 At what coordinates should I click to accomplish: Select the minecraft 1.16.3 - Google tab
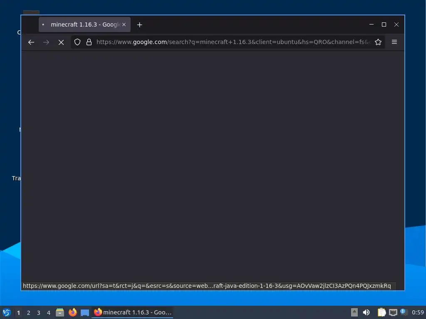pyautogui.click(x=84, y=25)
